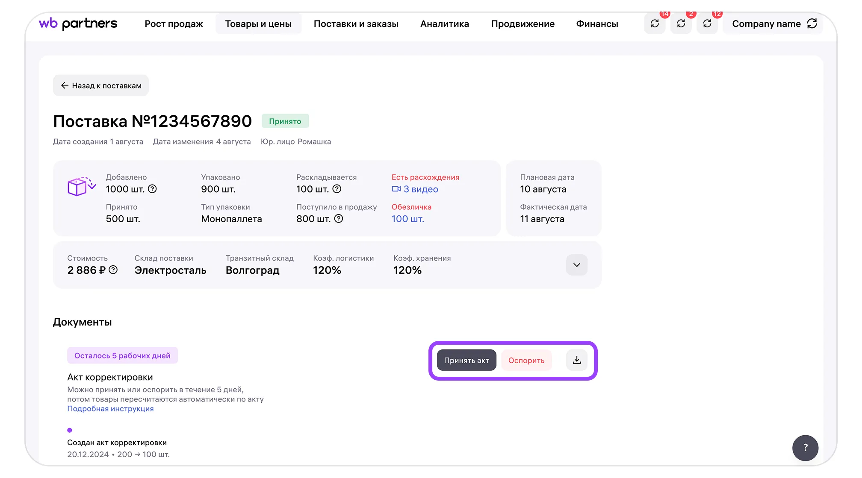
Task: Click the refresh icon with badge 14
Action: 655,24
